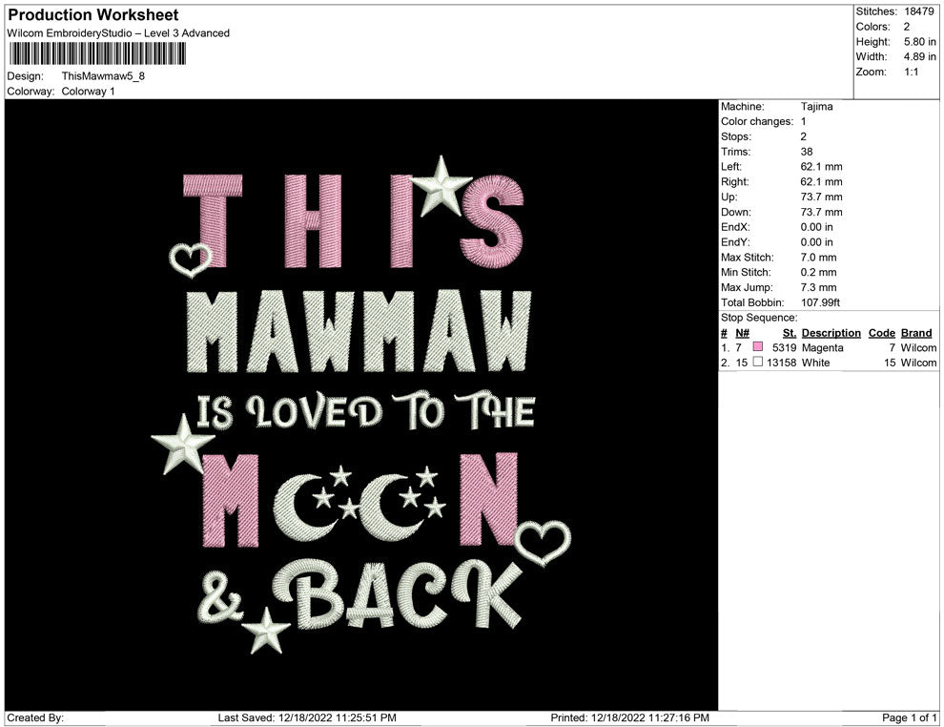
Task: Click the Page 1 of 1 indicator
Action: coord(909,717)
